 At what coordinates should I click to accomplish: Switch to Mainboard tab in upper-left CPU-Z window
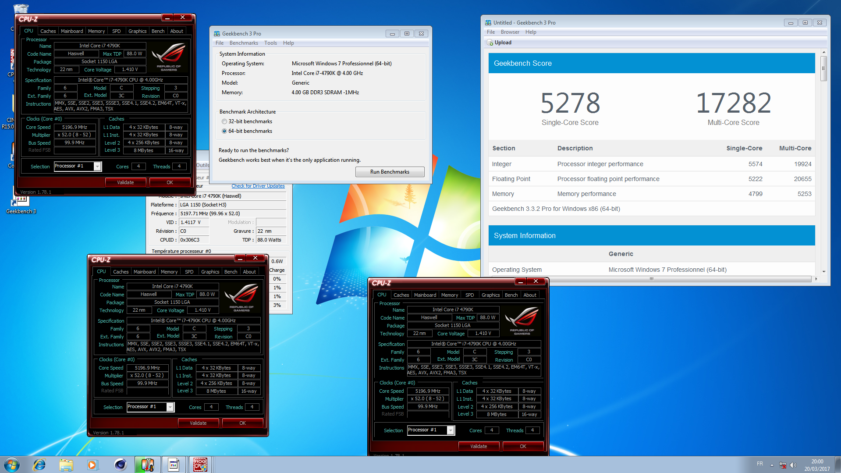(x=72, y=31)
